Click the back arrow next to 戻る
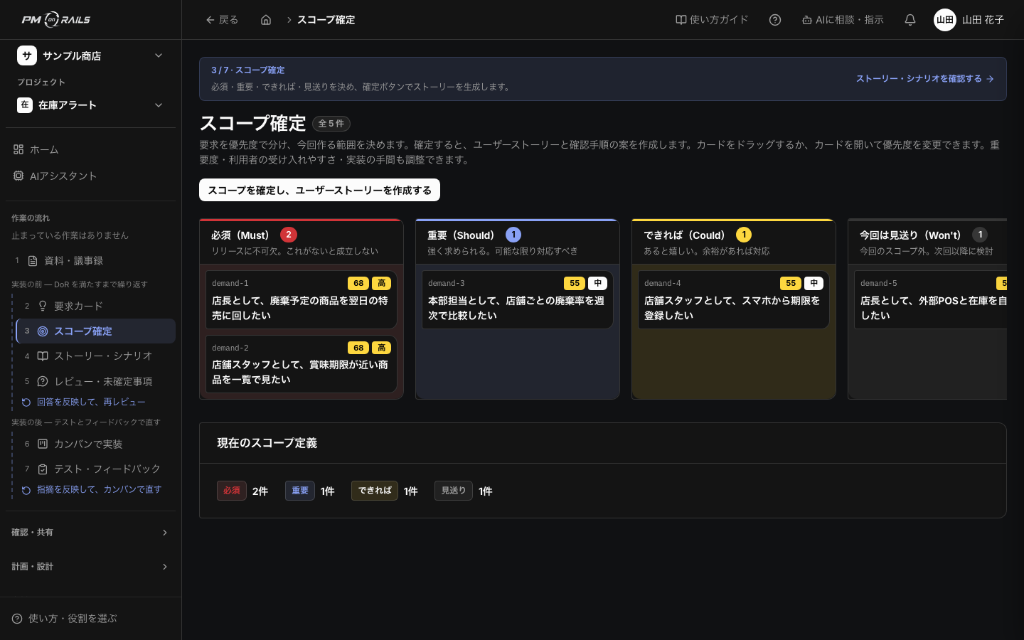 pyautogui.click(x=210, y=20)
